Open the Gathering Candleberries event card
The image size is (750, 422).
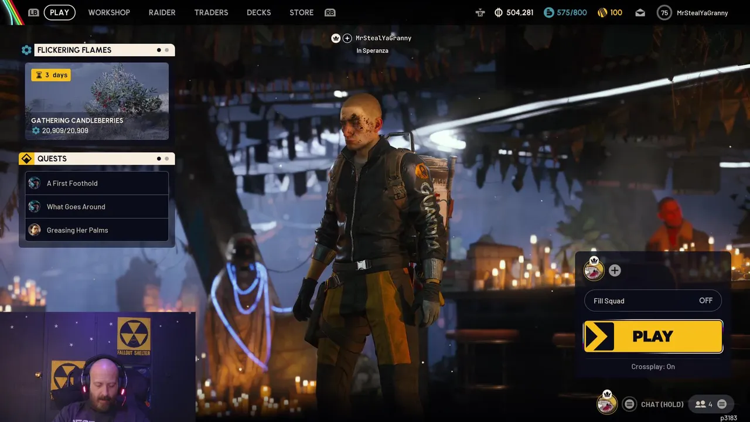97,101
